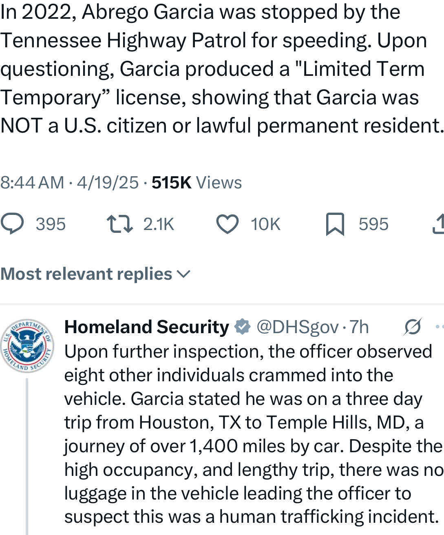444x535 pixels.
Task: Open the @DHSgov handle link
Action: click(x=297, y=327)
